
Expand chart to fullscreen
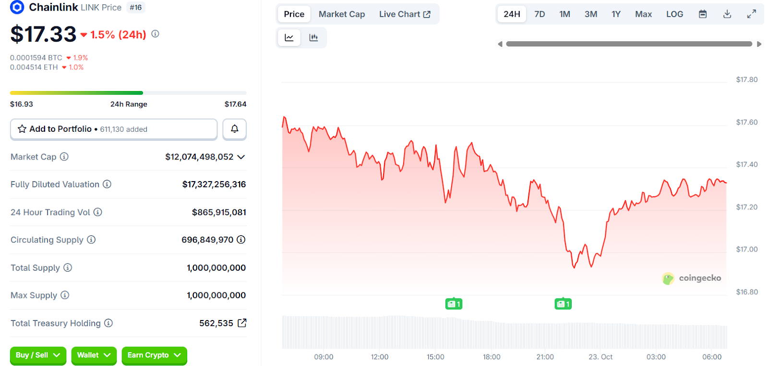pos(751,14)
